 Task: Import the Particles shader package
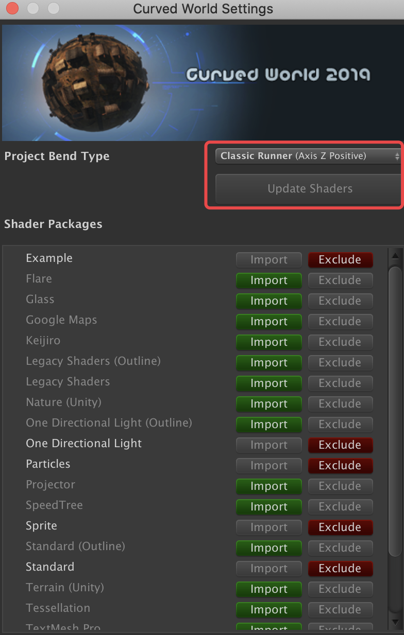[268, 465]
